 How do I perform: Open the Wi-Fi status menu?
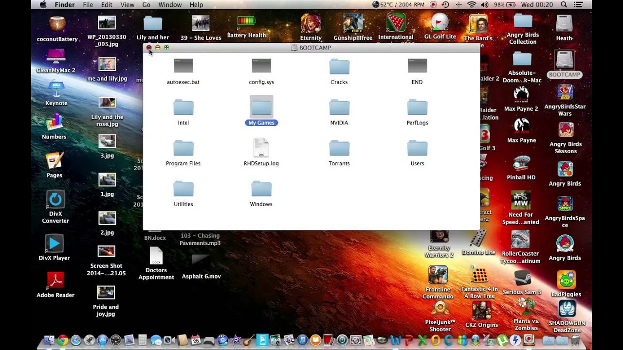tap(471, 4)
